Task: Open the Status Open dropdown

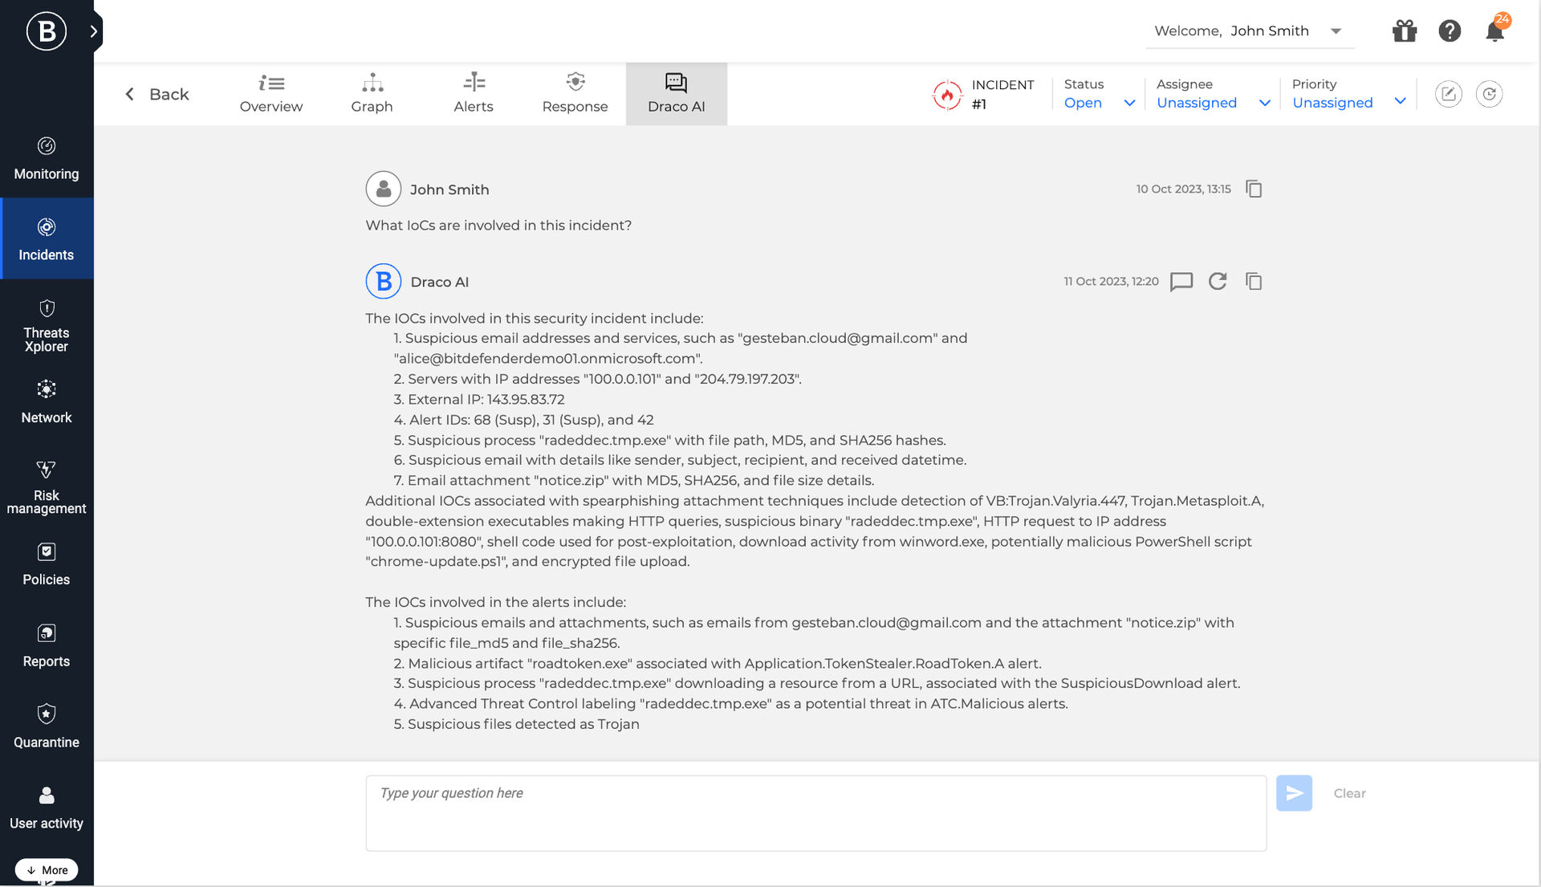Action: pyautogui.click(x=1100, y=102)
